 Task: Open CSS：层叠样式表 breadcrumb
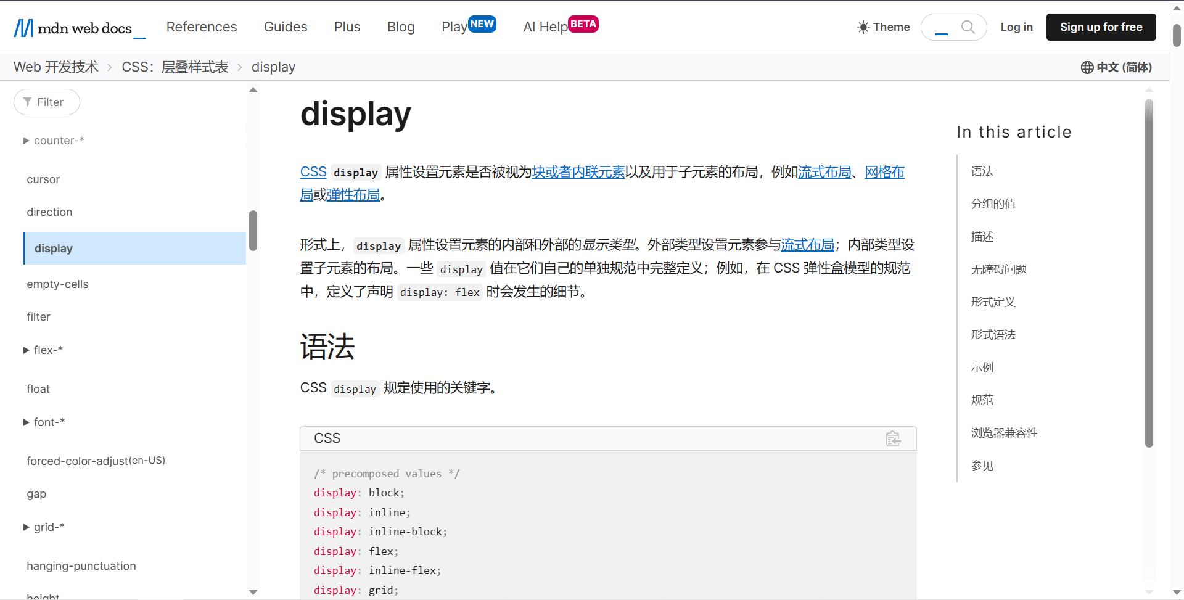coord(175,67)
